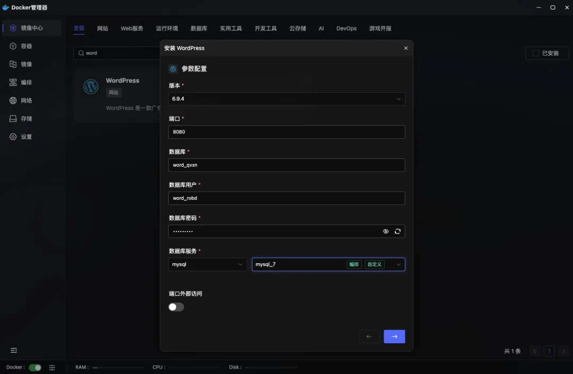Select the 运行环境 tab
Image resolution: width=573 pixels, height=374 pixels.
coord(167,29)
